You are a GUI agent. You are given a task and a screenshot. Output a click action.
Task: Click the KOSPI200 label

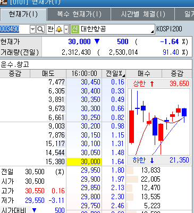169,29
